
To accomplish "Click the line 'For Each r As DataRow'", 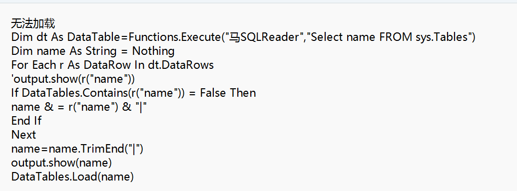I will [112, 65].
